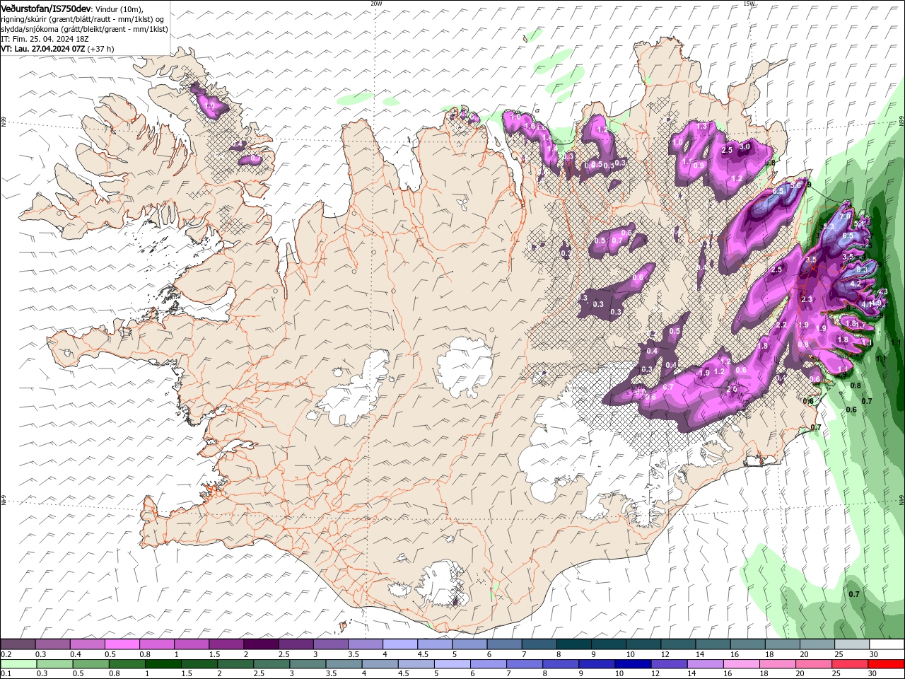The width and height of the screenshot is (905, 679).
Task: Click the rain legend swatch labeled 3
Action: pyautogui.click(x=308, y=664)
